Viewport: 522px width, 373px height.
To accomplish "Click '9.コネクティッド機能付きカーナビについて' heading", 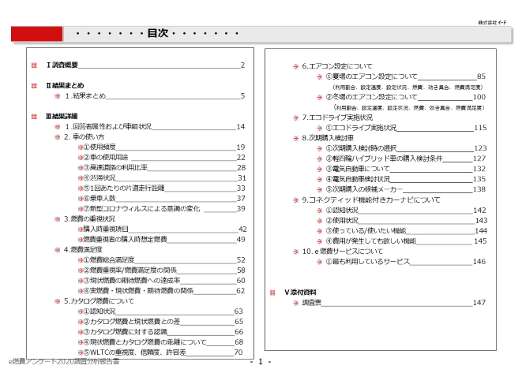I will point(371,200).
